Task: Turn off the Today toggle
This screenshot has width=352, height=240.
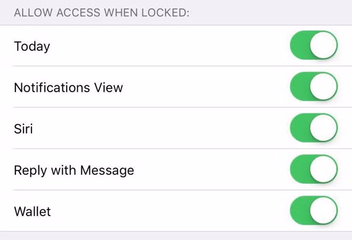Action: [314, 45]
